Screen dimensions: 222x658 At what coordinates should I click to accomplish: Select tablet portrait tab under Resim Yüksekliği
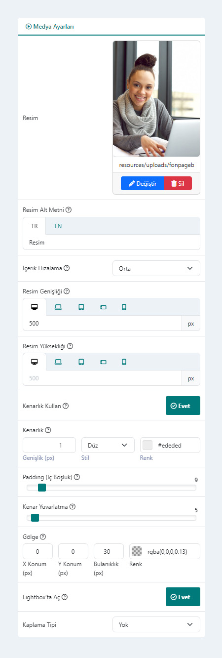tap(81, 362)
